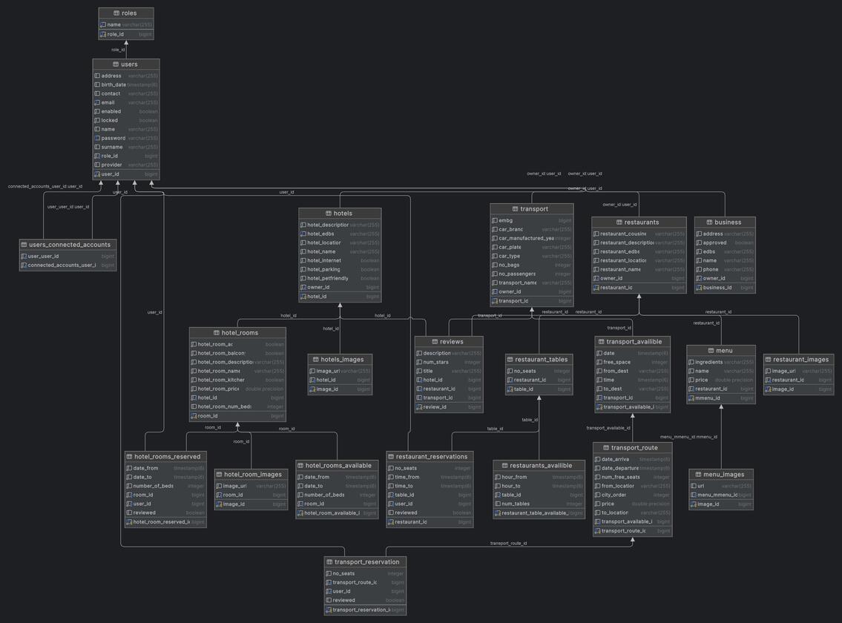Click the table icon next to hotels title
The width and height of the screenshot is (842, 623).
(x=329, y=214)
